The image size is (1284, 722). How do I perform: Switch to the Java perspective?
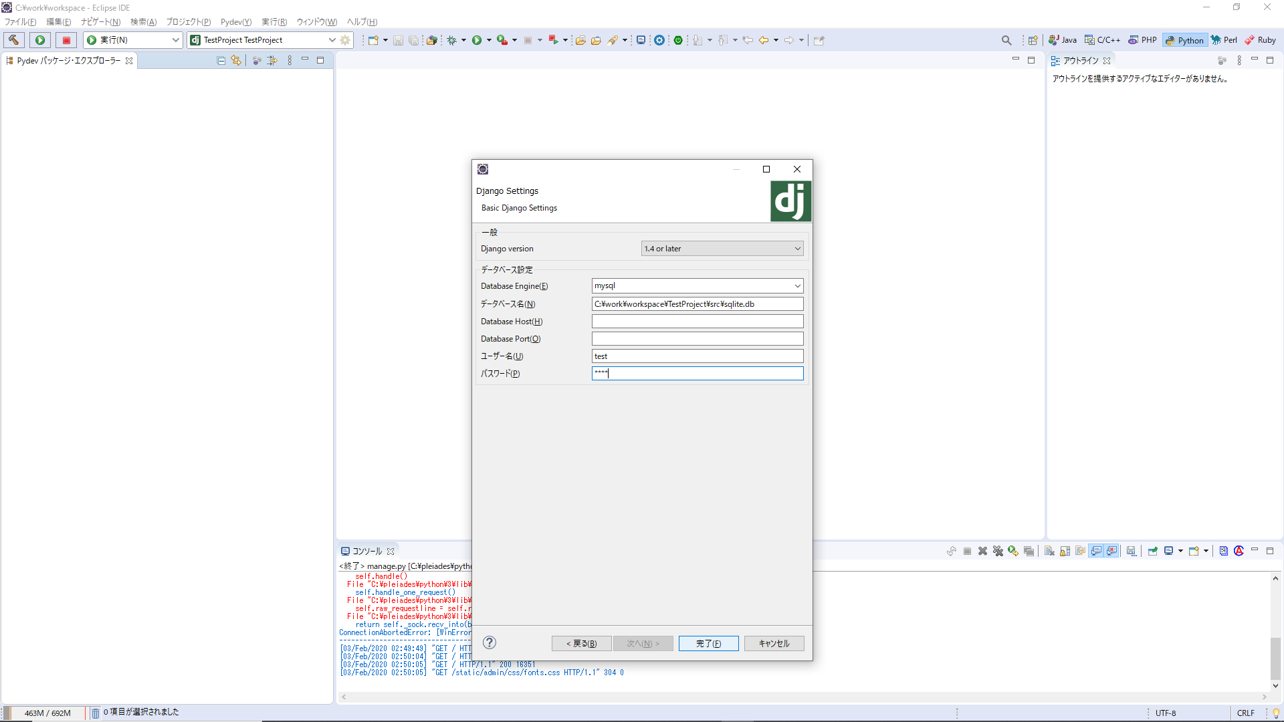[x=1062, y=40]
